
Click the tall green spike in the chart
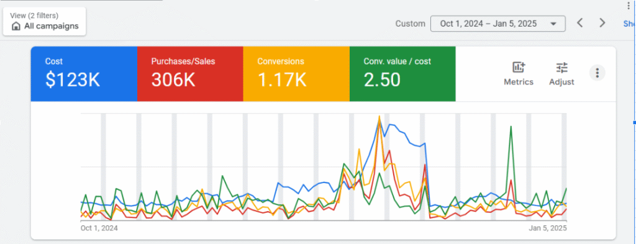(x=511, y=127)
